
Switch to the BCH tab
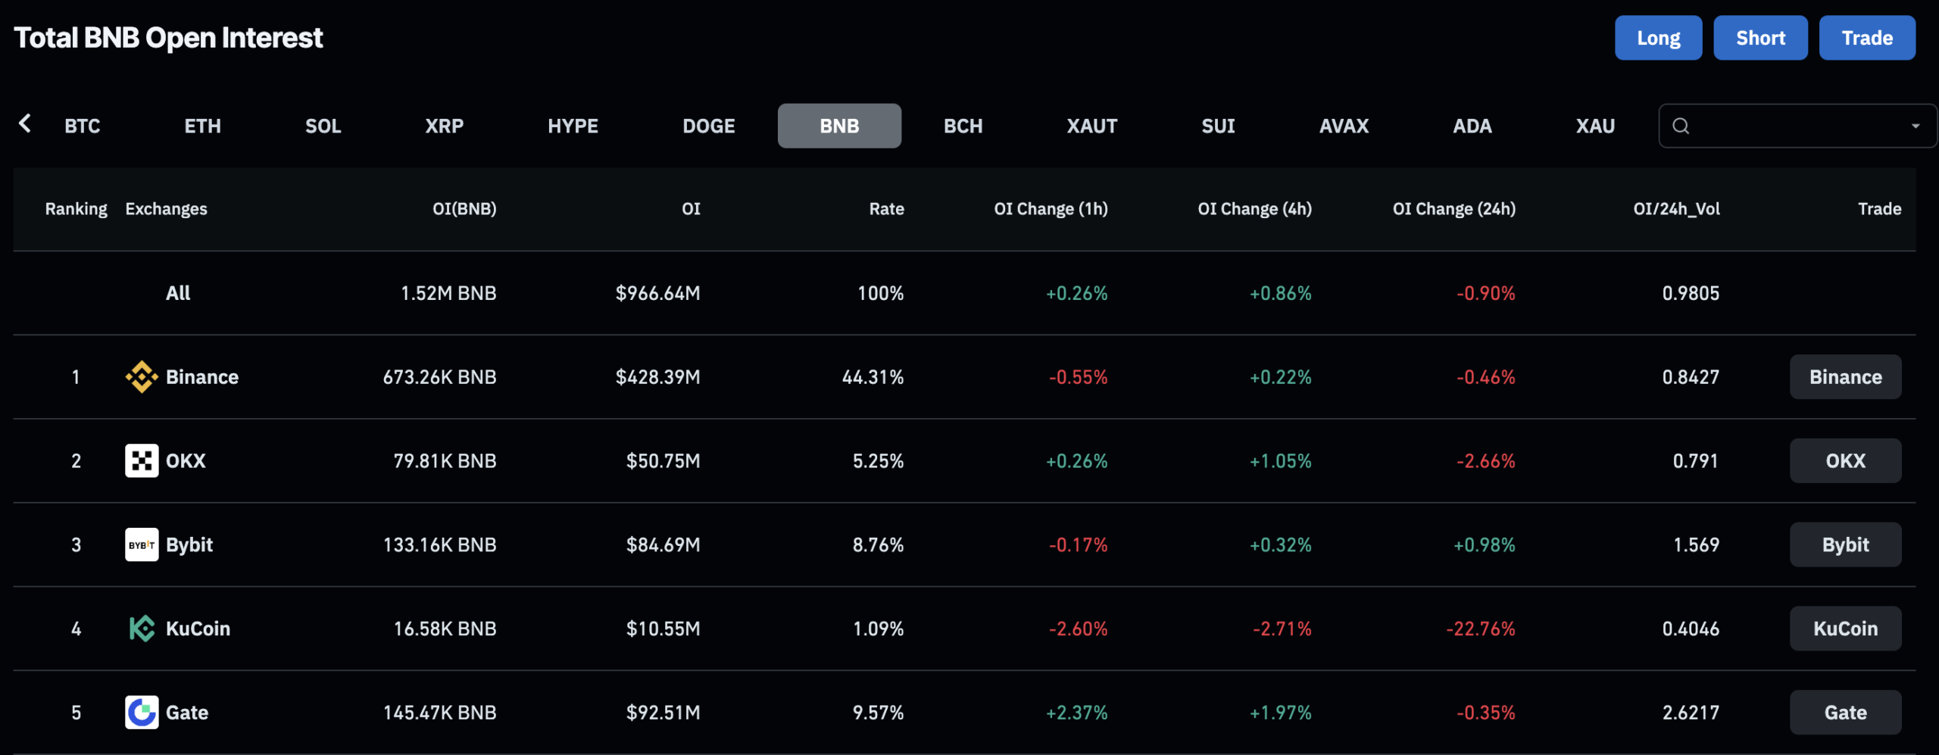coord(963,126)
